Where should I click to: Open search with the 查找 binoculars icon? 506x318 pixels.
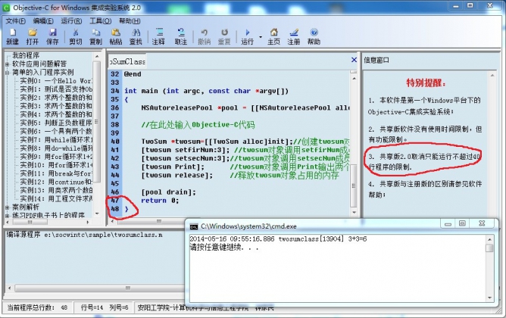tap(136, 35)
